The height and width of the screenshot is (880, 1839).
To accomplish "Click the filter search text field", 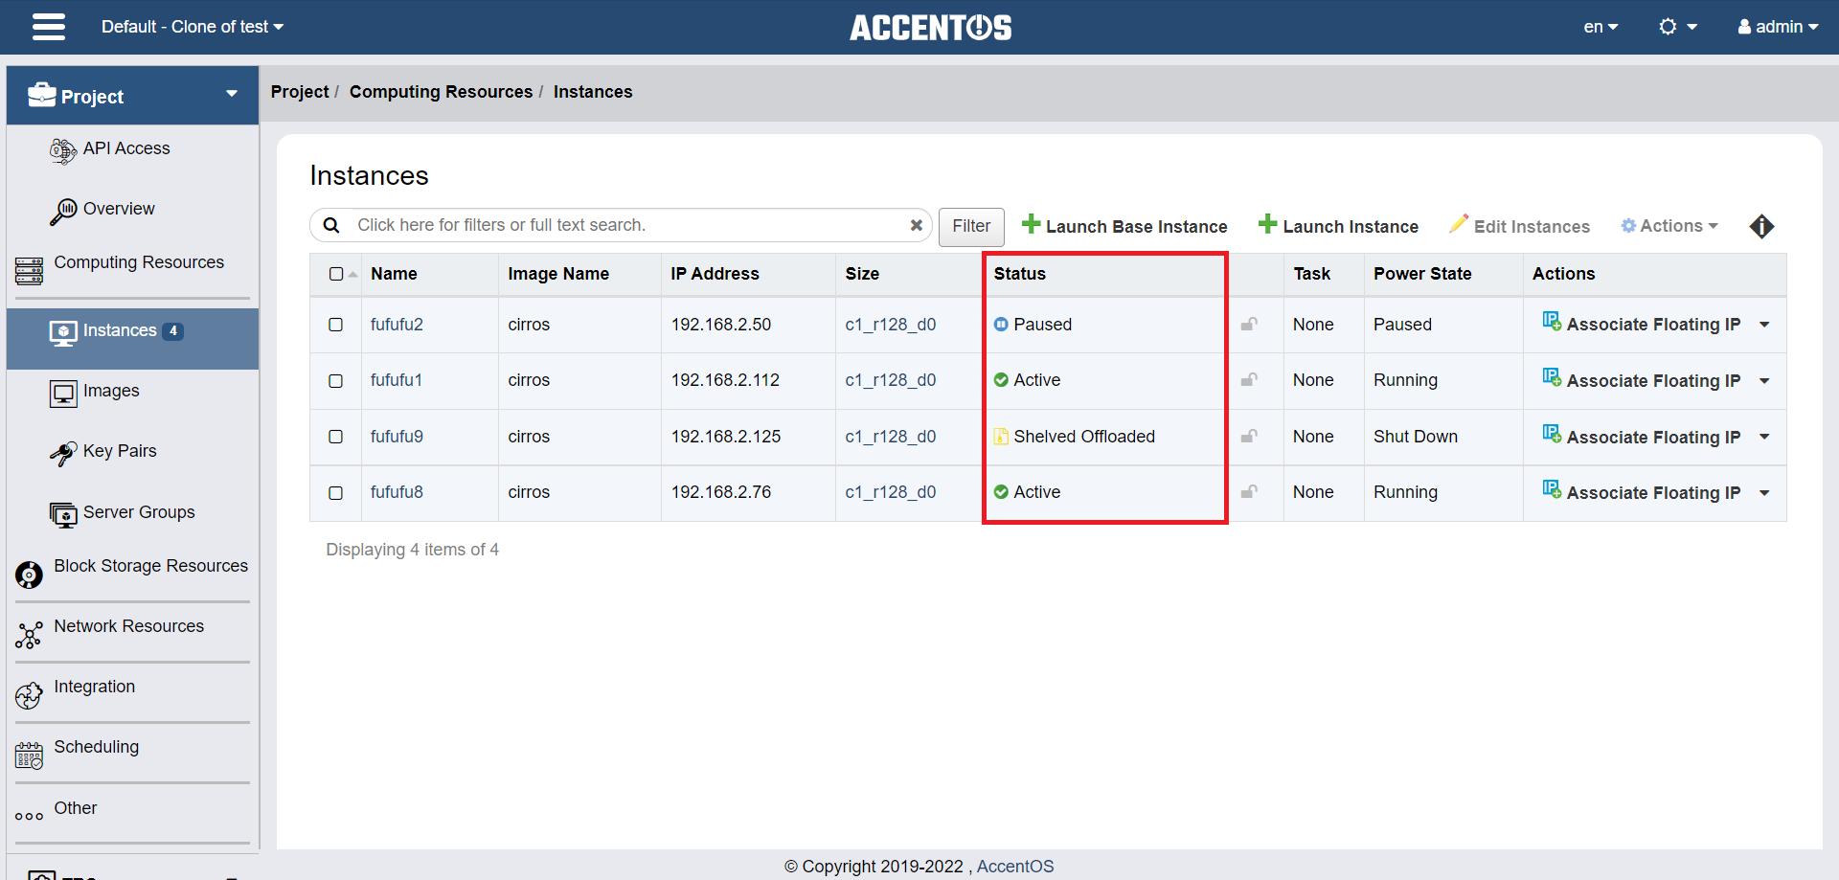I will [x=628, y=225].
